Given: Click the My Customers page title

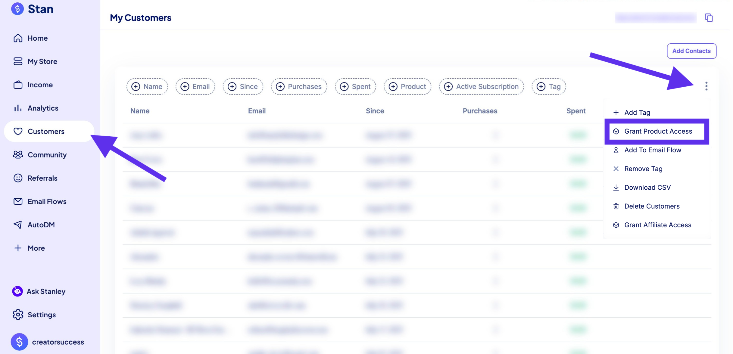Looking at the screenshot, I should pos(141,18).
